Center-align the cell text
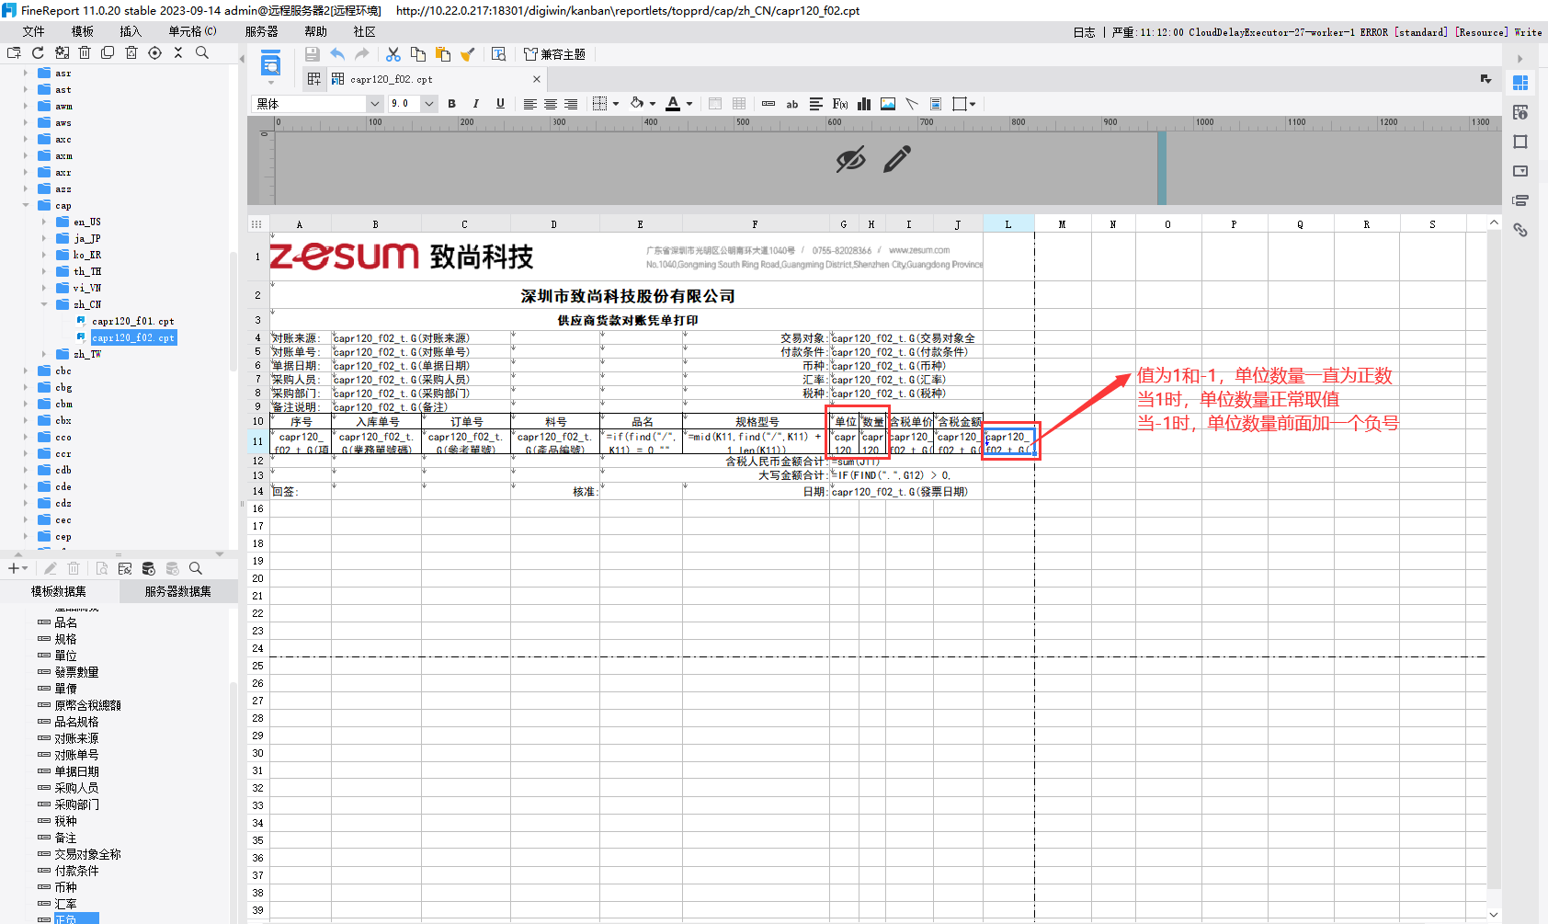 point(551,104)
